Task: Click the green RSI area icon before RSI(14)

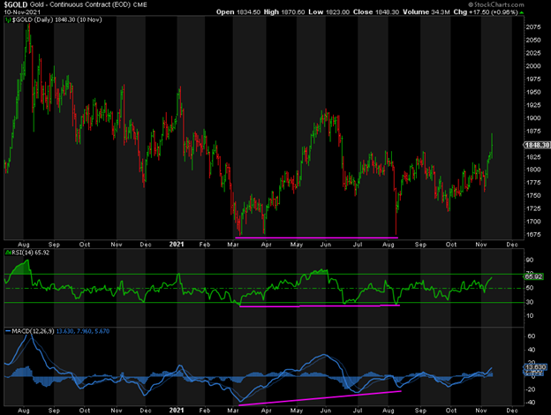Action: 8,253
